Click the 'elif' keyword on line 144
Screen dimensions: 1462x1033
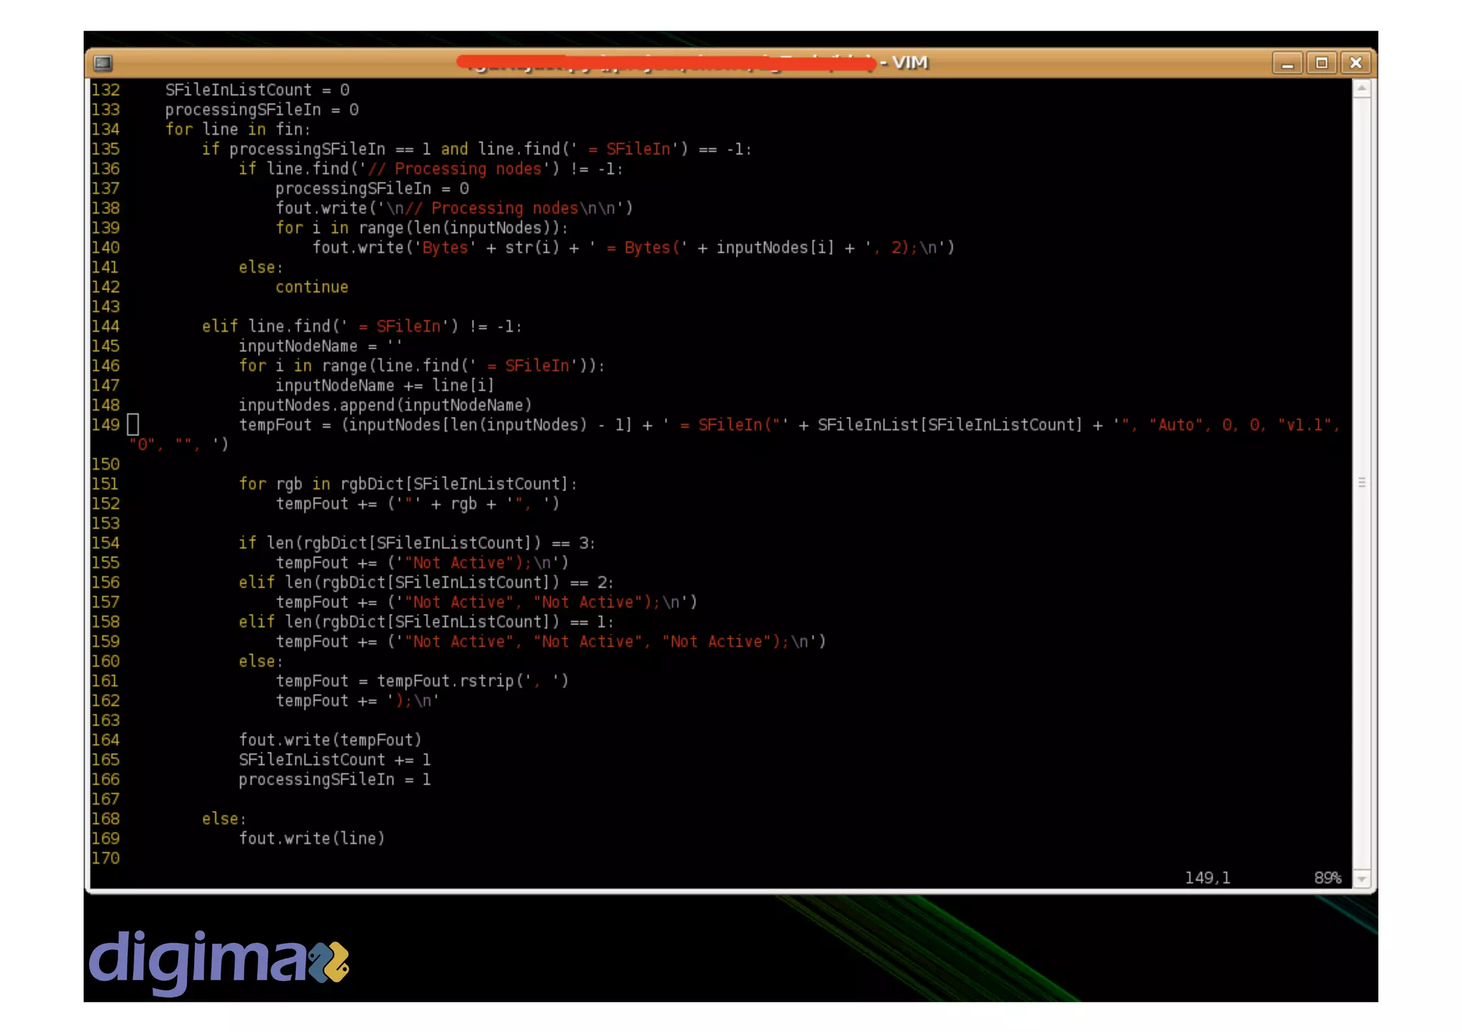219,326
